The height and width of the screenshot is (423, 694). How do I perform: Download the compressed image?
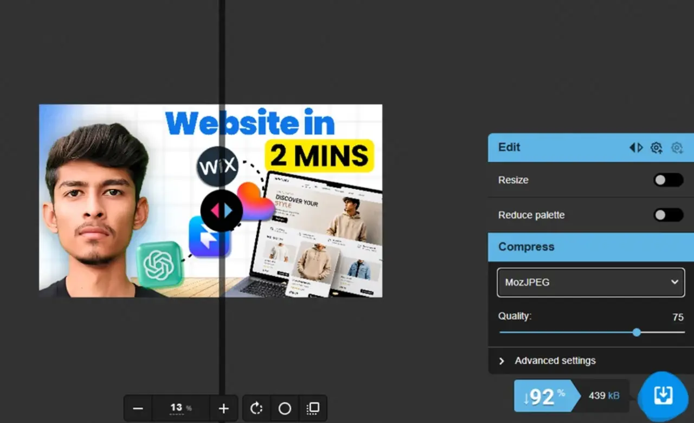pos(663,395)
